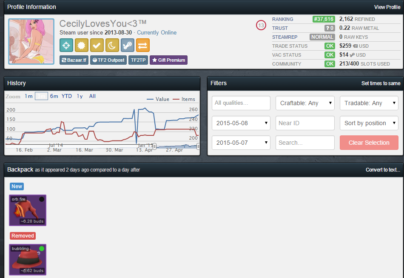Set history zoom to 6m

coord(54,96)
